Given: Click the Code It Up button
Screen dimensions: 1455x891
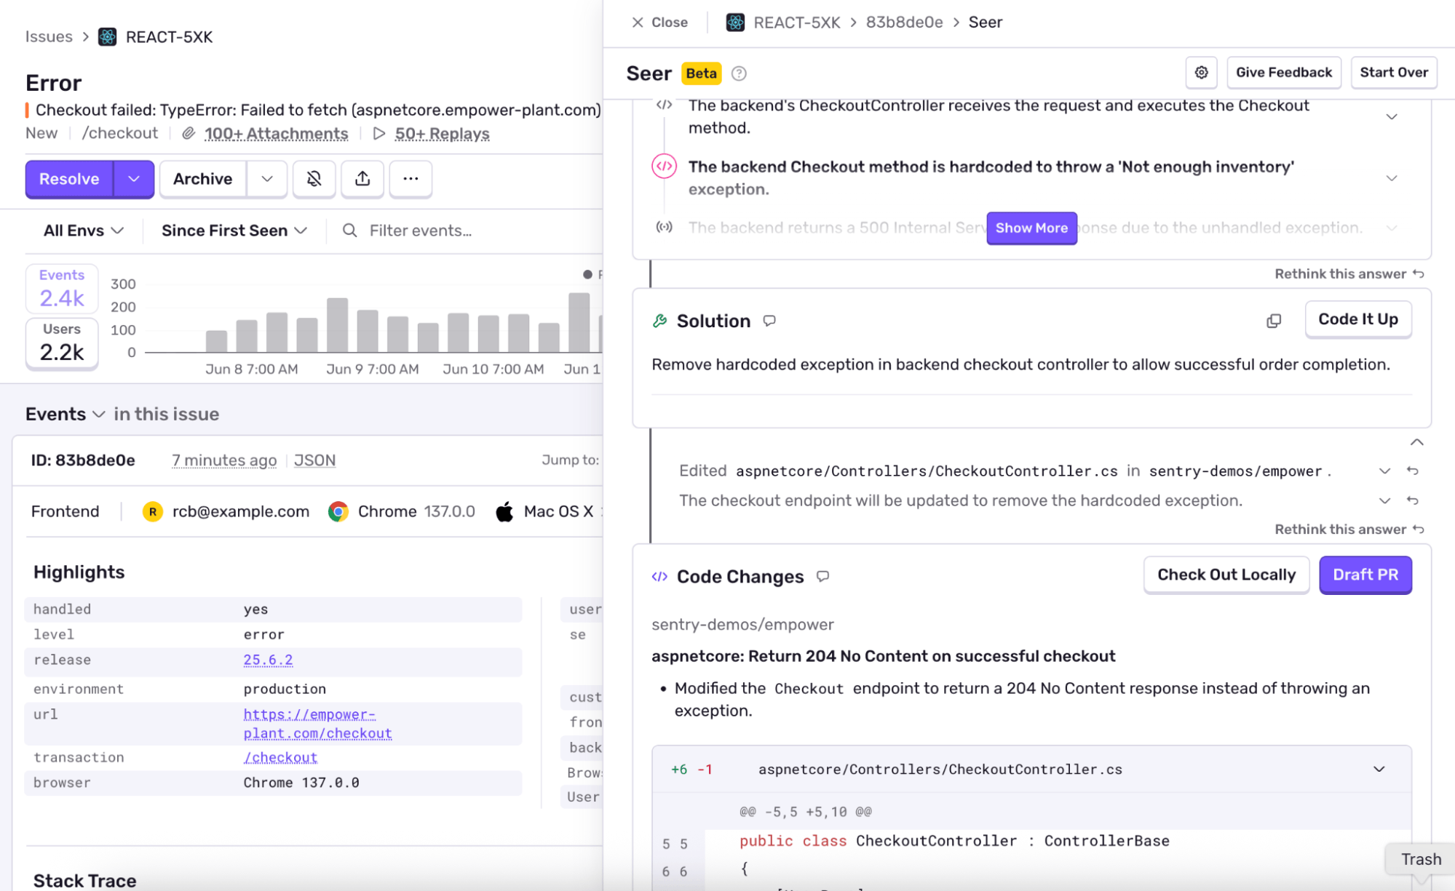Looking at the screenshot, I should pyautogui.click(x=1357, y=319).
